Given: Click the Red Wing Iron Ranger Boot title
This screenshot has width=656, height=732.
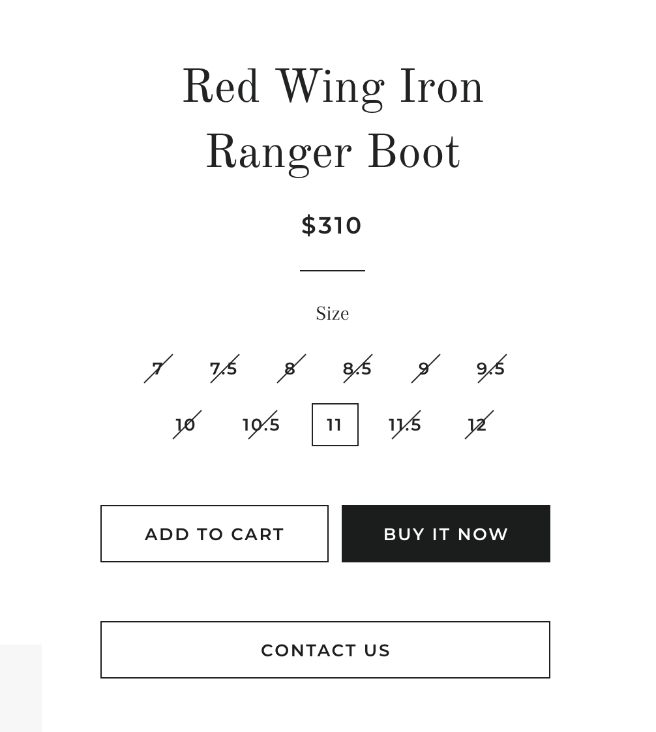Looking at the screenshot, I should [x=333, y=120].
